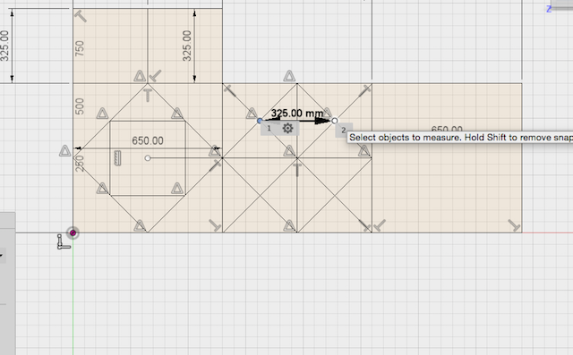Click the magenta sketch origin point
573x355 pixels.
click(x=73, y=232)
